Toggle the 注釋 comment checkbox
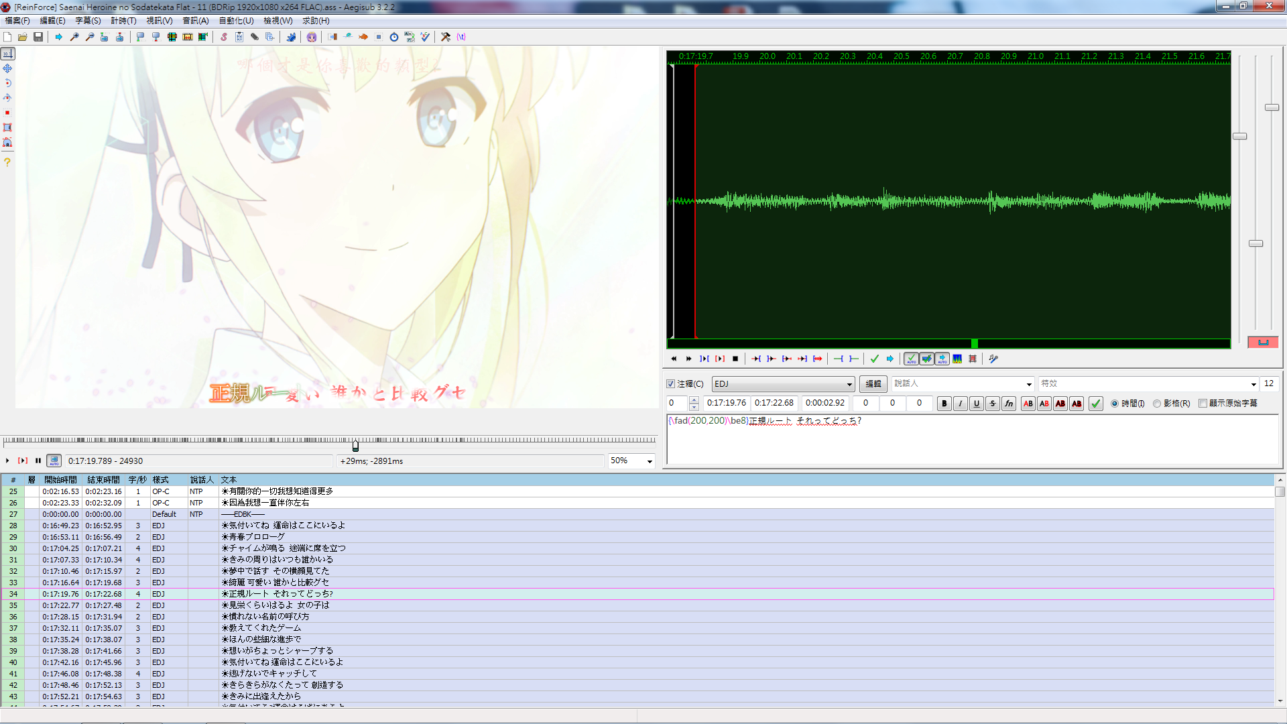 (x=670, y=384)
